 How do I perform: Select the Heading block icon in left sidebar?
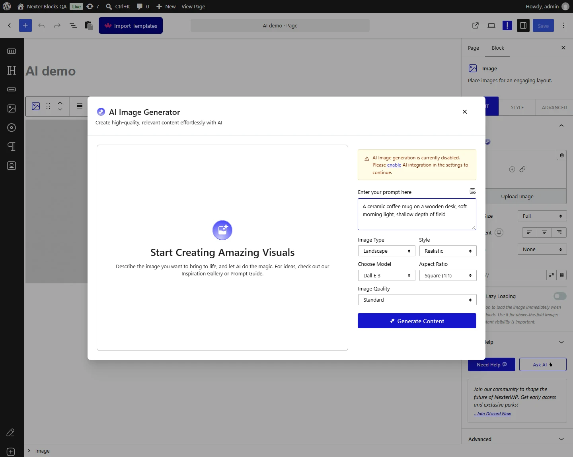pyautogui.click(x=12, y=70)
